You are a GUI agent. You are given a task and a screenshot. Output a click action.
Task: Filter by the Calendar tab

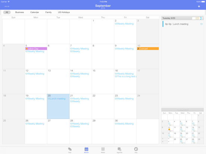(x=35, y=12)
